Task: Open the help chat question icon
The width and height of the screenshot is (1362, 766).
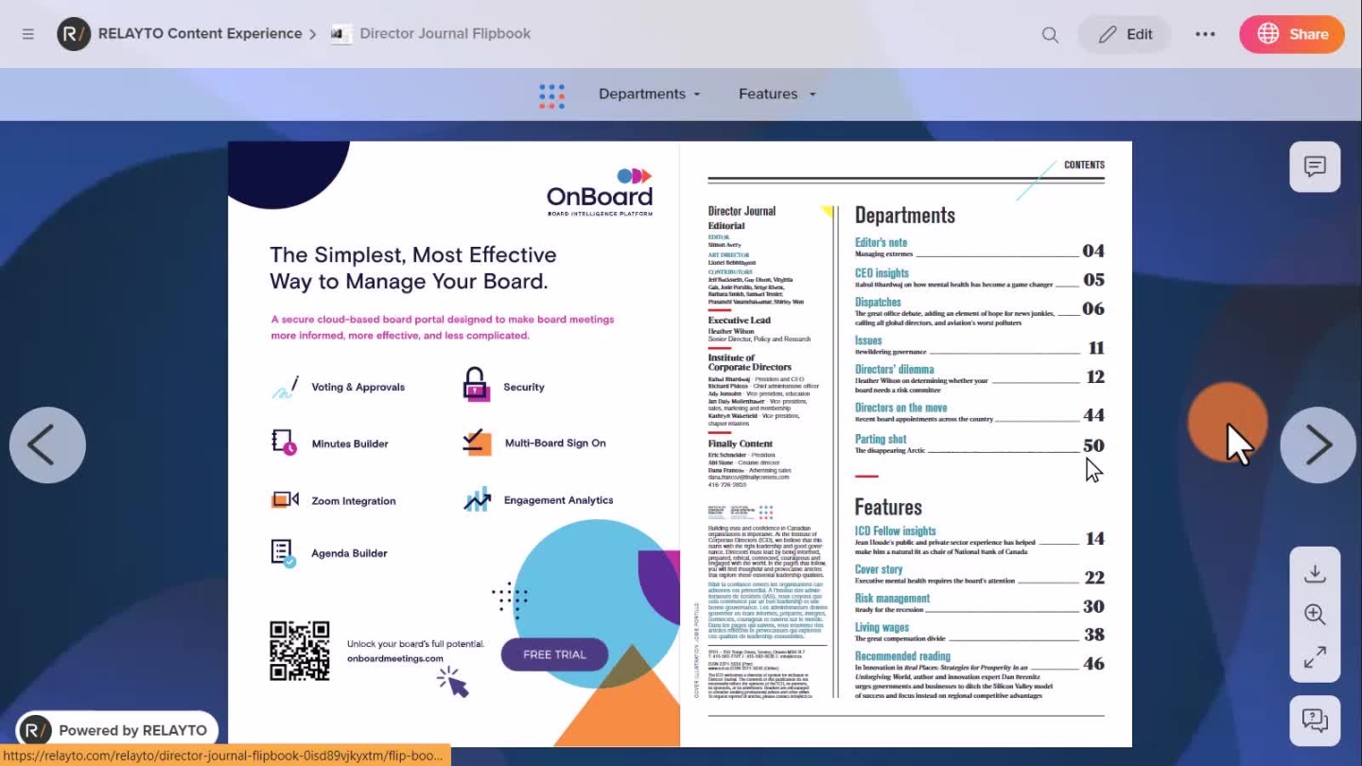Action: click(1315, 721)
